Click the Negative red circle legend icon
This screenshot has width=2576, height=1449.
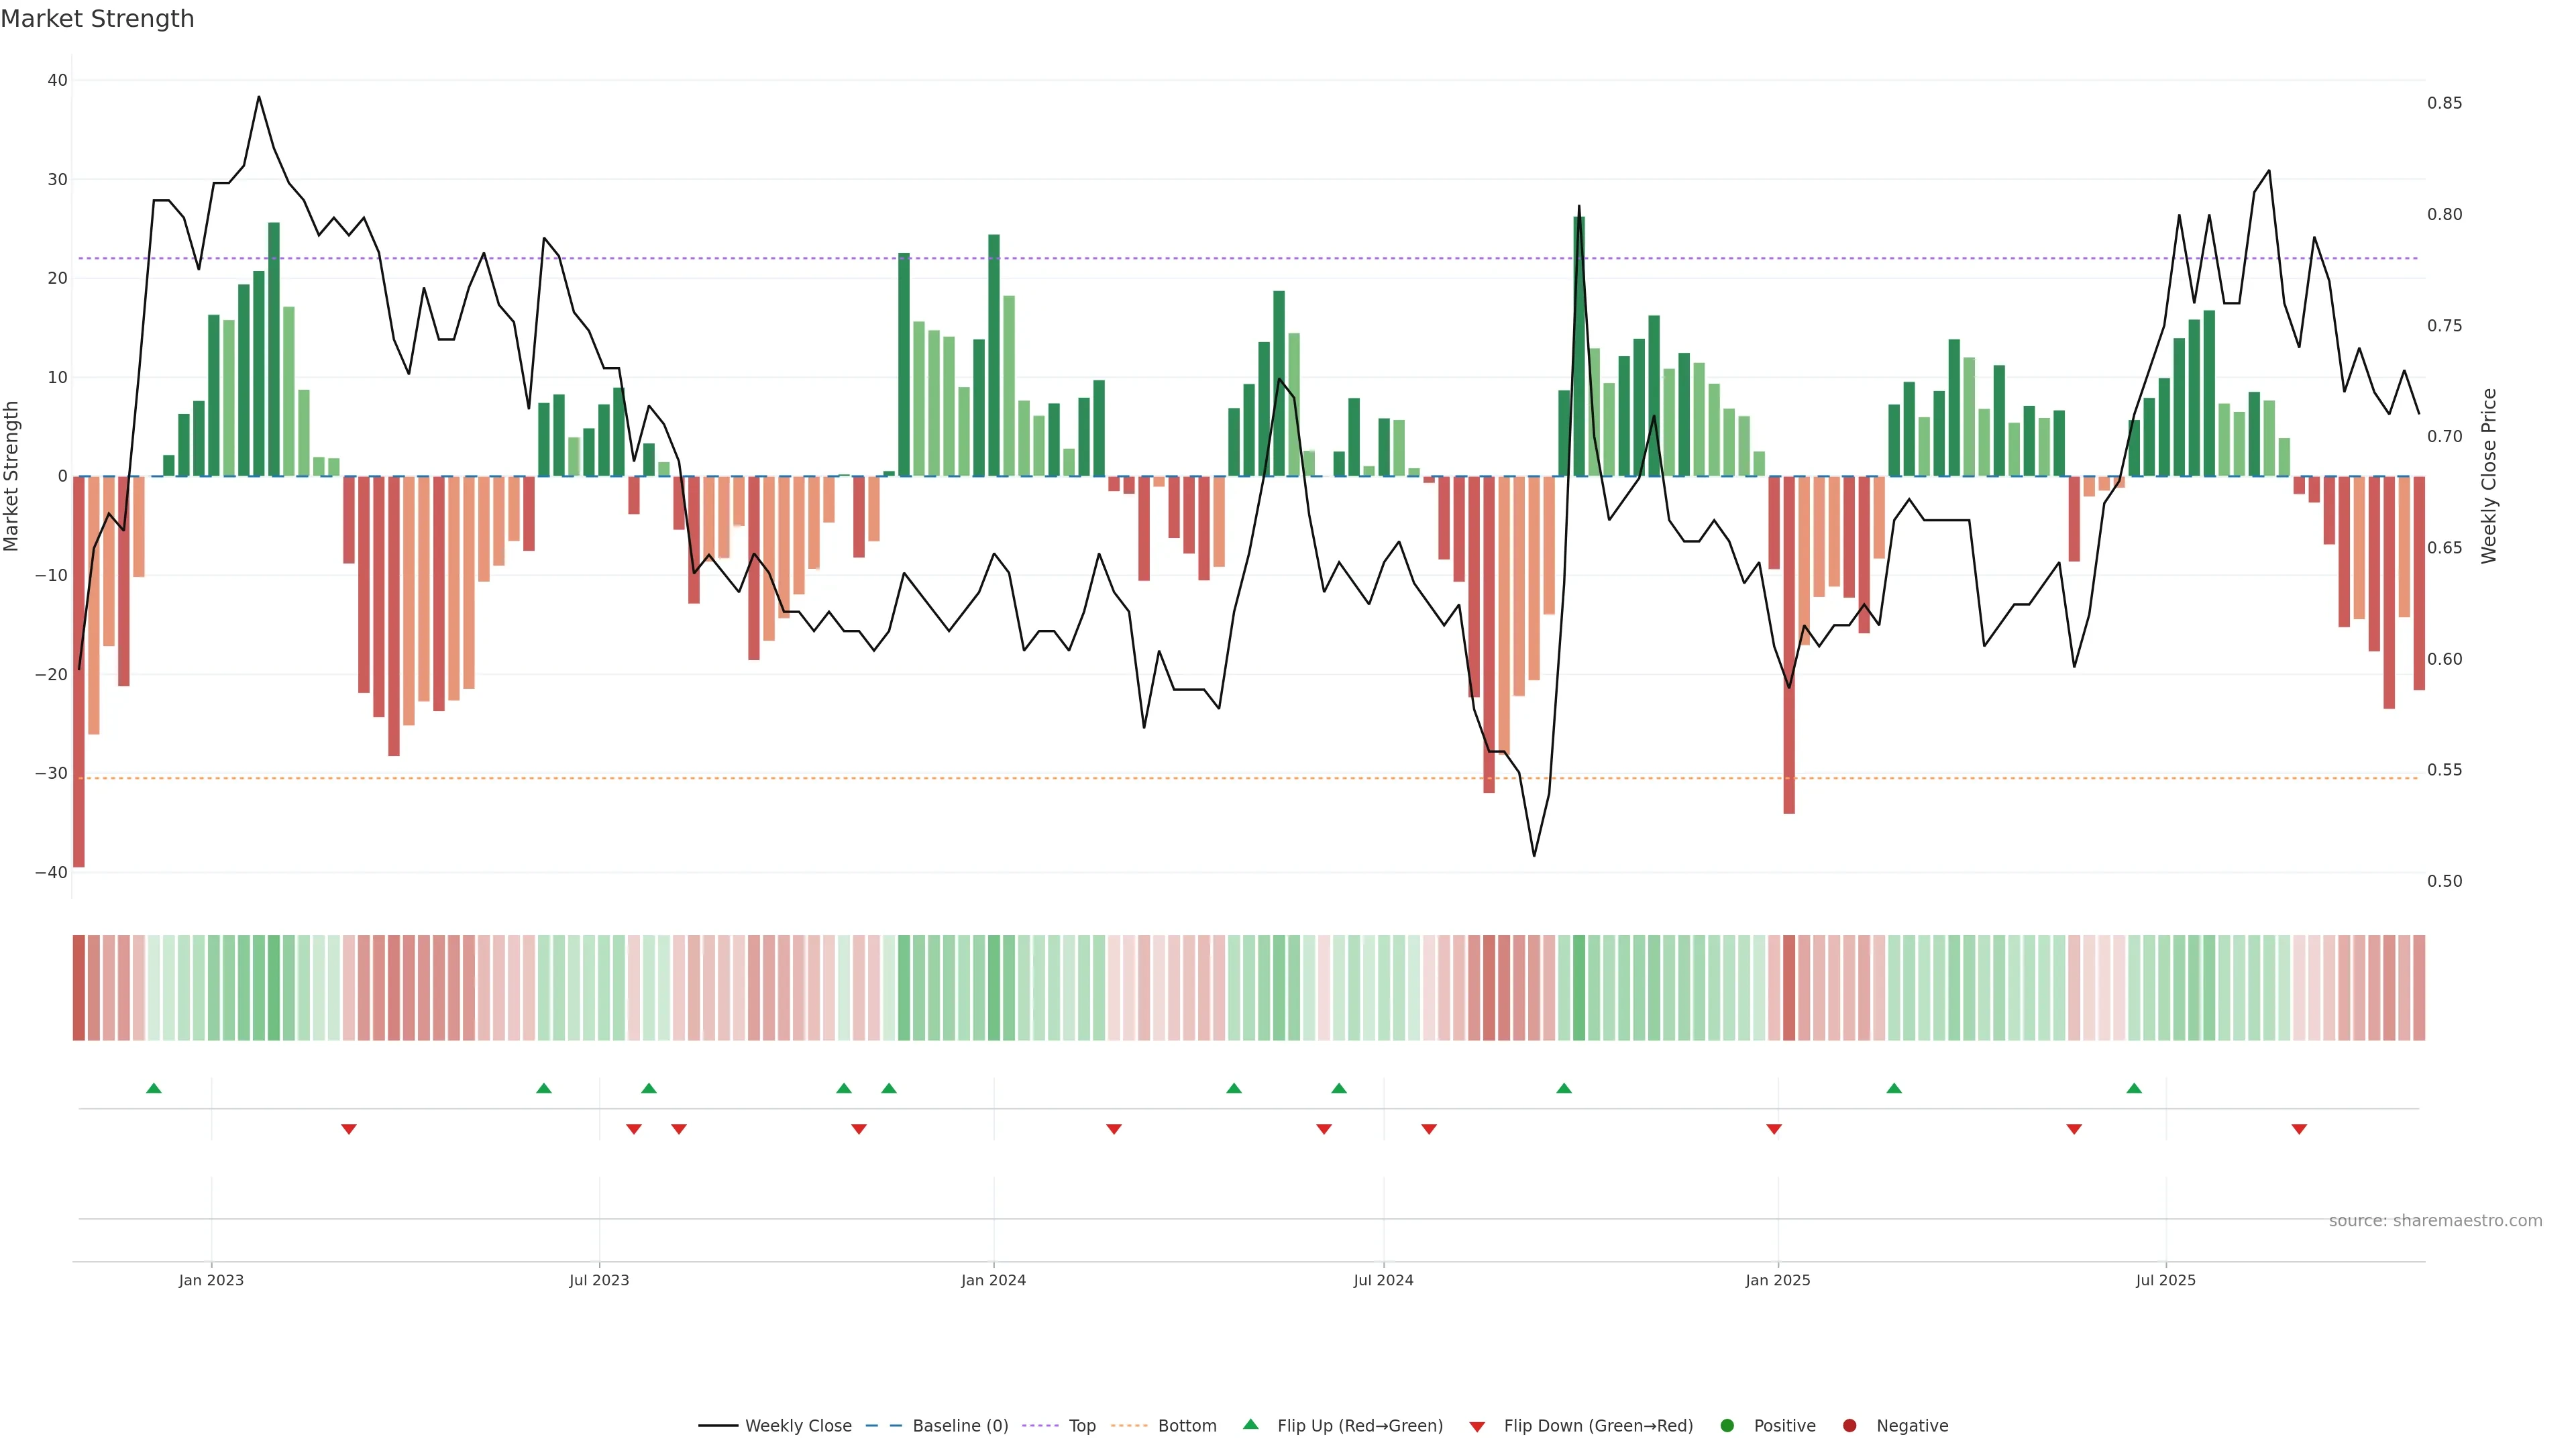[1849, 1426]
